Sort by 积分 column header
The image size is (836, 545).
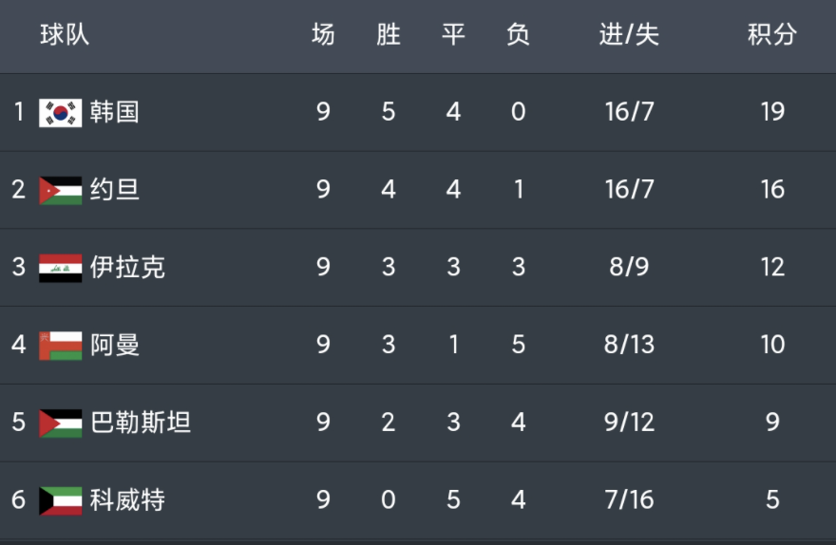[x=772, y=34]
